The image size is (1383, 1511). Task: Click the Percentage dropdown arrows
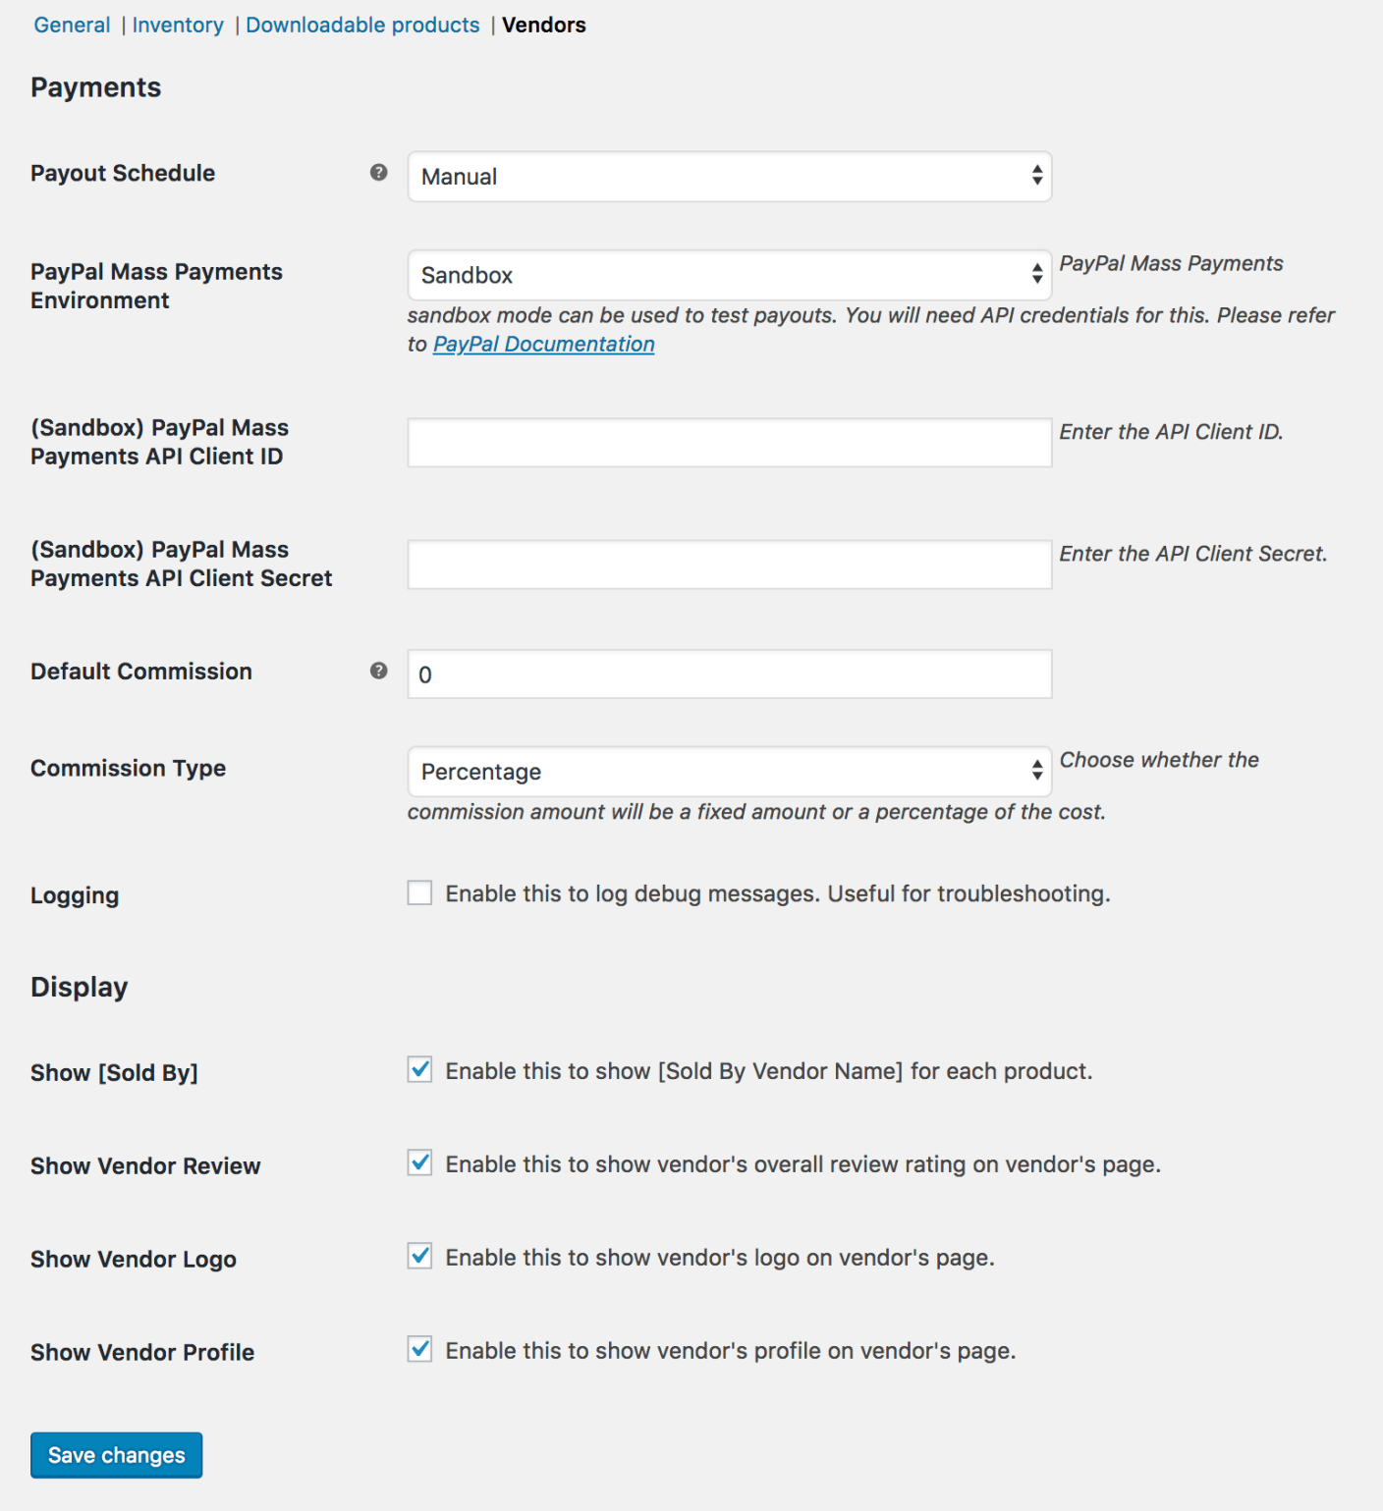click(x=1038, y=773)
